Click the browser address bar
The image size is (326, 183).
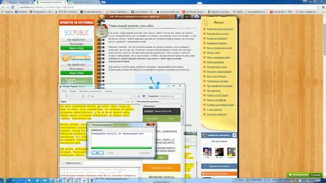[x=167, y=7]
